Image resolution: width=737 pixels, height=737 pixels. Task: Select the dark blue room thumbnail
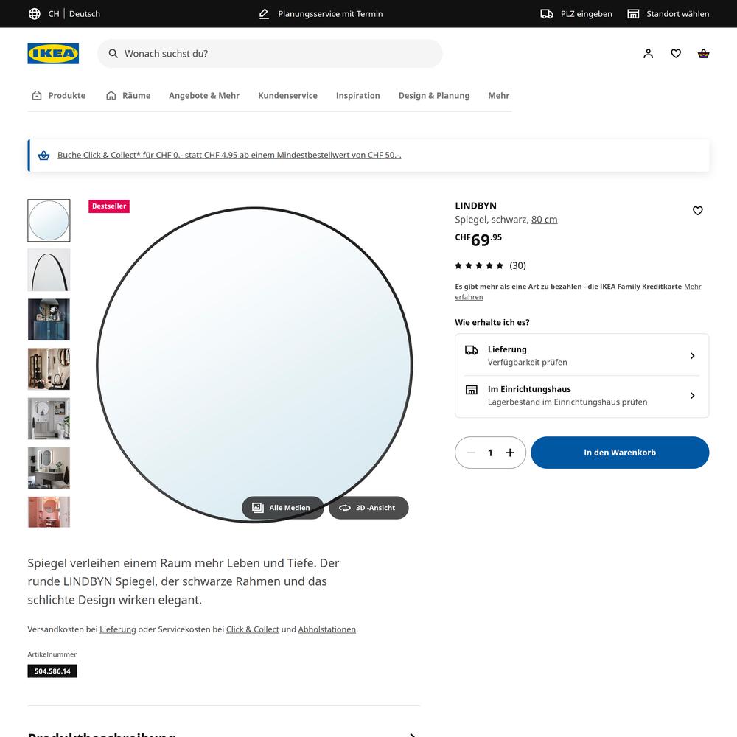tap(49, 319)
